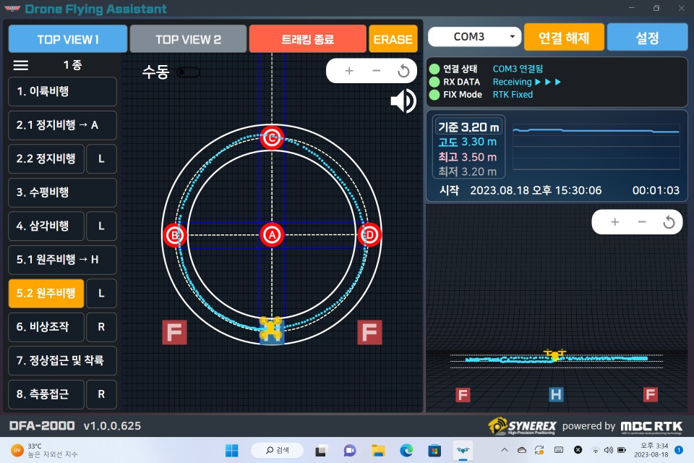Select 7. 정상접근 및 착륙 maneuver
The image size is (694, 463).
click(x=62, y=360)
